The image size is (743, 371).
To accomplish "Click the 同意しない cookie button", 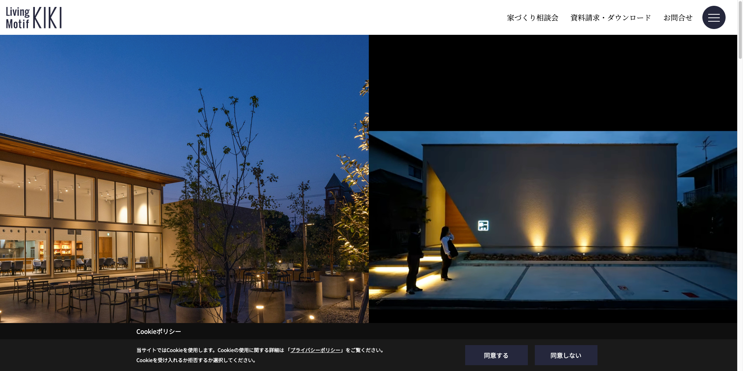I will tap(566, 355).
